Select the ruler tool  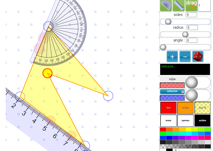[x=179, y=5]
